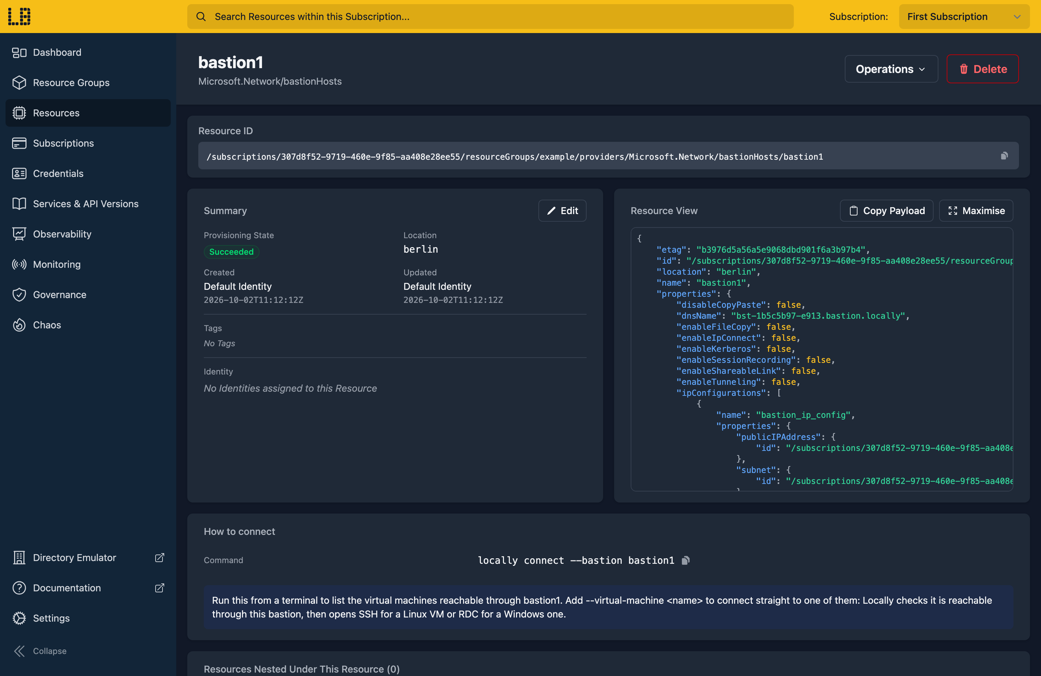
Task: Select Resources in the sidebar
Action: point(88,113)
